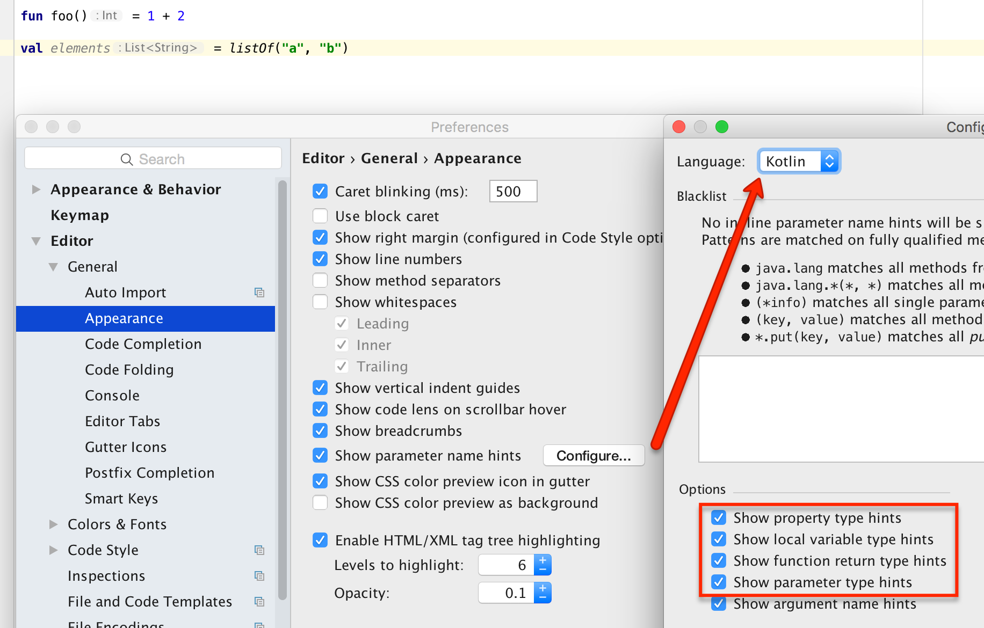Screen dimensions: 984x628
Task: Click the green zoom button of the Configure dialog
Action: click(722, 127)
